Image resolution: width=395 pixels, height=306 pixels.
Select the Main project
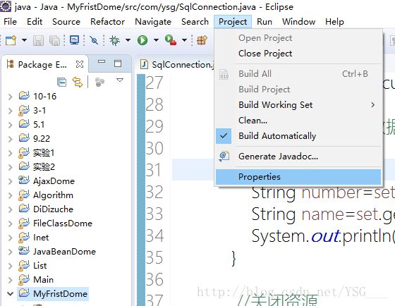[x=43, y=279]
